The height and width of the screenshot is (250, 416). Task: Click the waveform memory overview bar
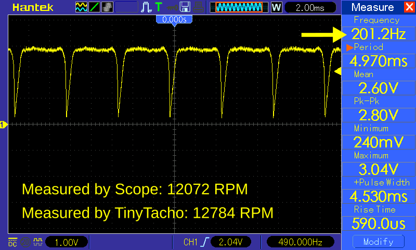[239, 7]
